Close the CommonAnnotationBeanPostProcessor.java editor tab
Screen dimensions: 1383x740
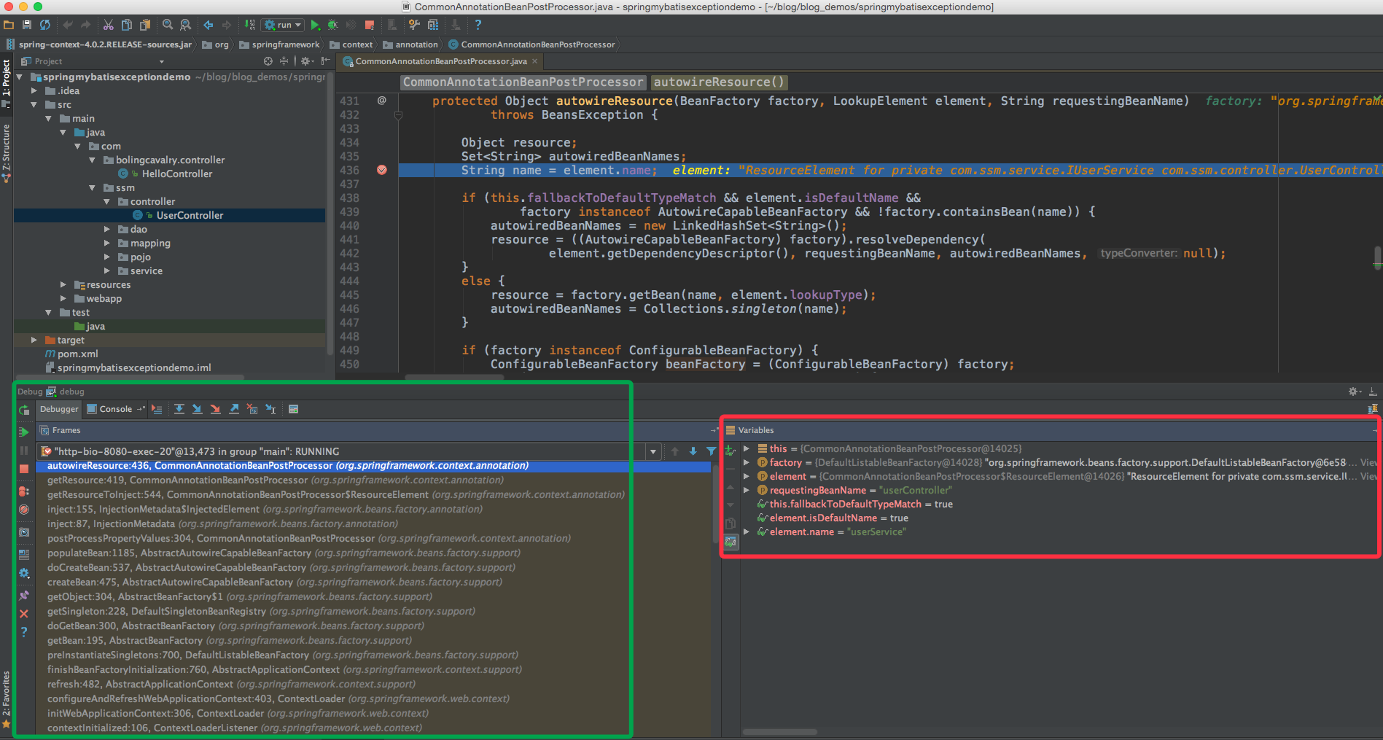[534, 61]
